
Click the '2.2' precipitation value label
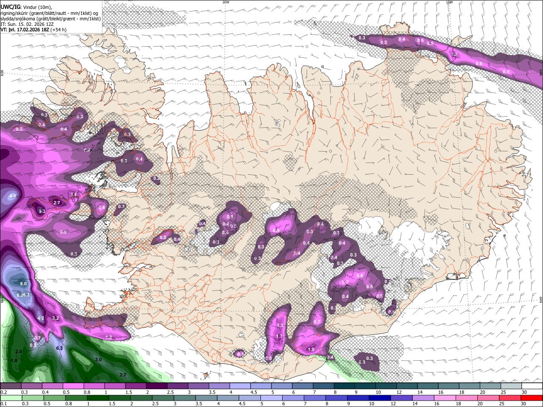pos(55,318)
